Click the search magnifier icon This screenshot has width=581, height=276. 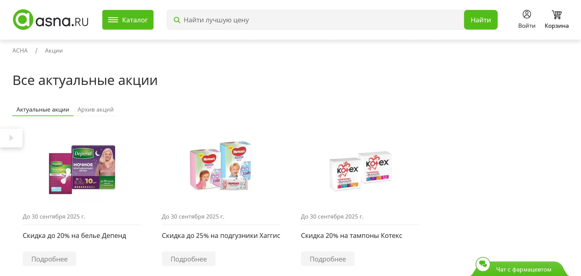pyautogui.click(x=177, y=20)
